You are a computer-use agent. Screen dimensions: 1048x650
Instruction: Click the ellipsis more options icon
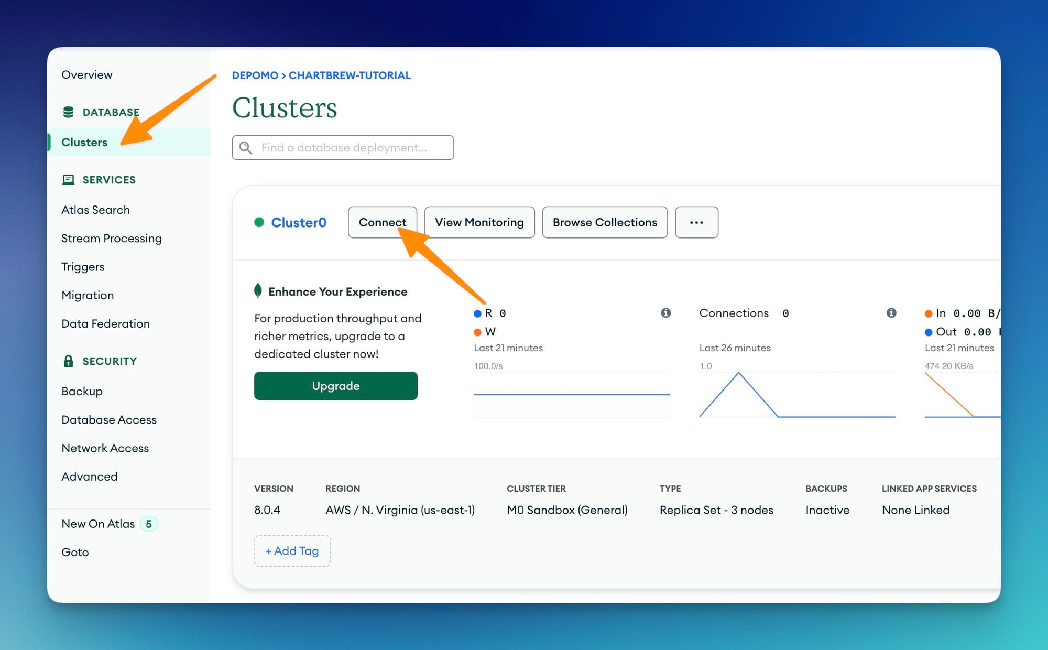[696, 222]
